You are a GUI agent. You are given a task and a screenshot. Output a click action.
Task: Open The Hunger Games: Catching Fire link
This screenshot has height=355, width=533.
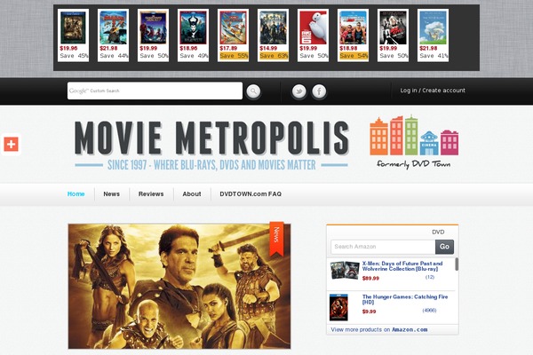(x=405, y=299)
